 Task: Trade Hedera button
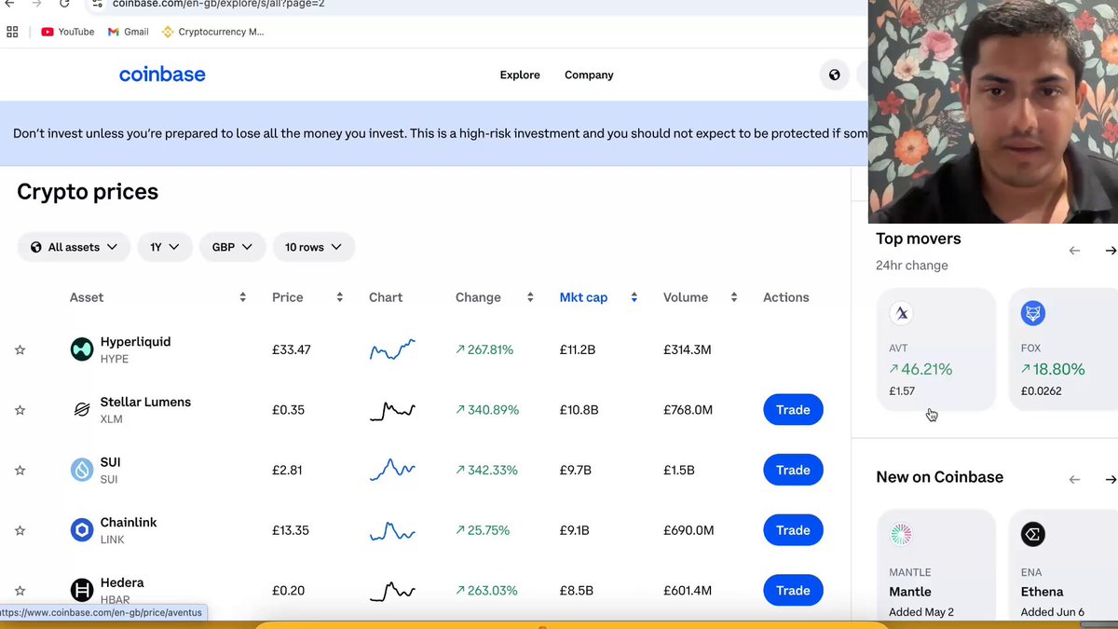[x=793, y=590]
